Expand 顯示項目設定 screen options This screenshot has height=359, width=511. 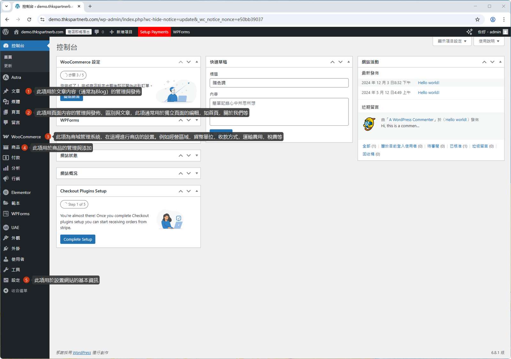coord(452,41)
